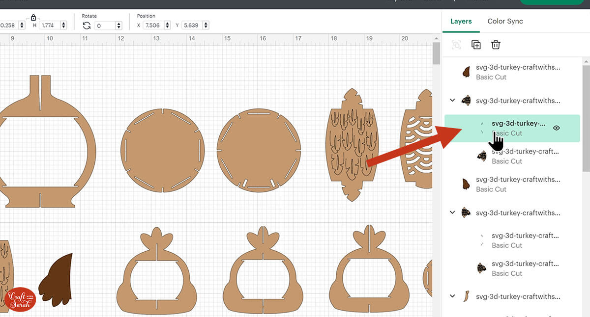Click the stepper arrows beside Rotate value
The width and height of the screenshot is (590, 317).
[x=118, y=26]
